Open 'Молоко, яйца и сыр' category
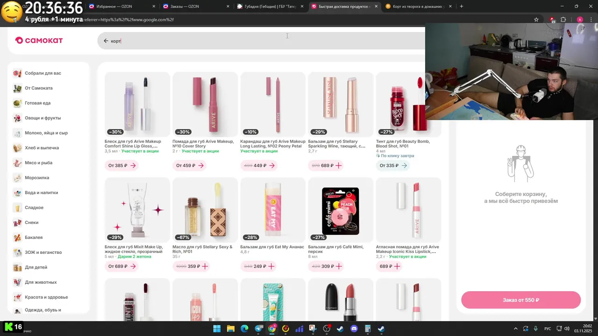The image size is (598, 336). click(x=46, y=133)
